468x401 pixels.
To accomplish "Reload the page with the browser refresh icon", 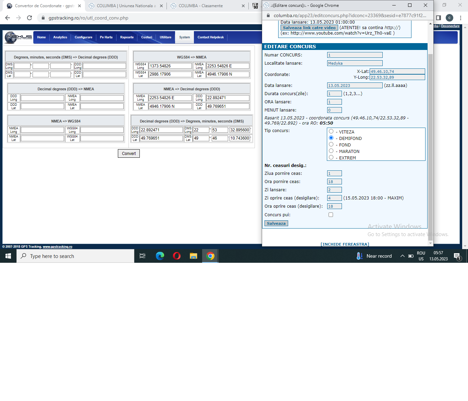I will tap(29, 18).
